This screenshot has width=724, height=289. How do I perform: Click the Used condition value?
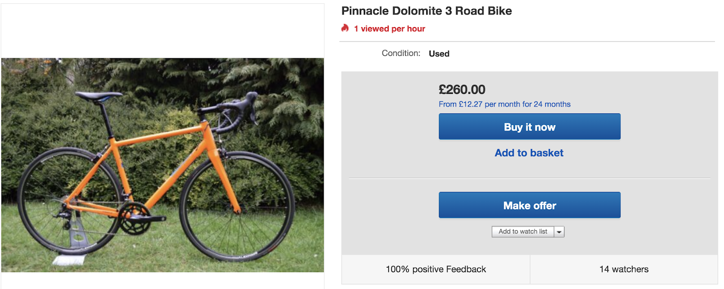click(439, 54)
